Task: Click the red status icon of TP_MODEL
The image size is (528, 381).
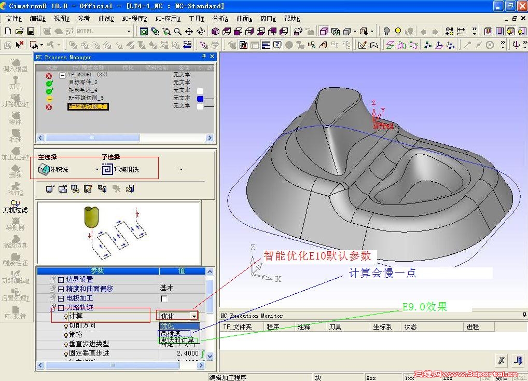Action: [x=49, y=76]
